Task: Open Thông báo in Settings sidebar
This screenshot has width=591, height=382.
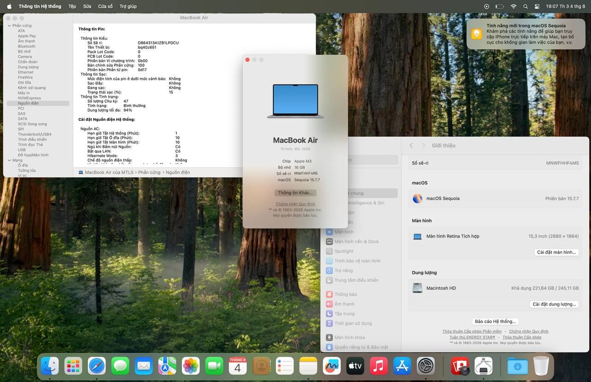Action: [346, 294]
